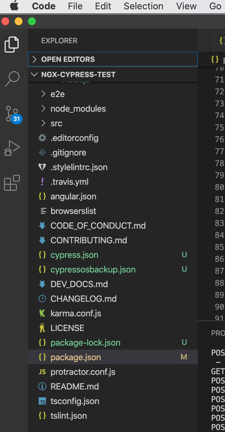Viewport: 225px width, 432px height.
Task: Open README.md file
Action: [x=75, y=386]
